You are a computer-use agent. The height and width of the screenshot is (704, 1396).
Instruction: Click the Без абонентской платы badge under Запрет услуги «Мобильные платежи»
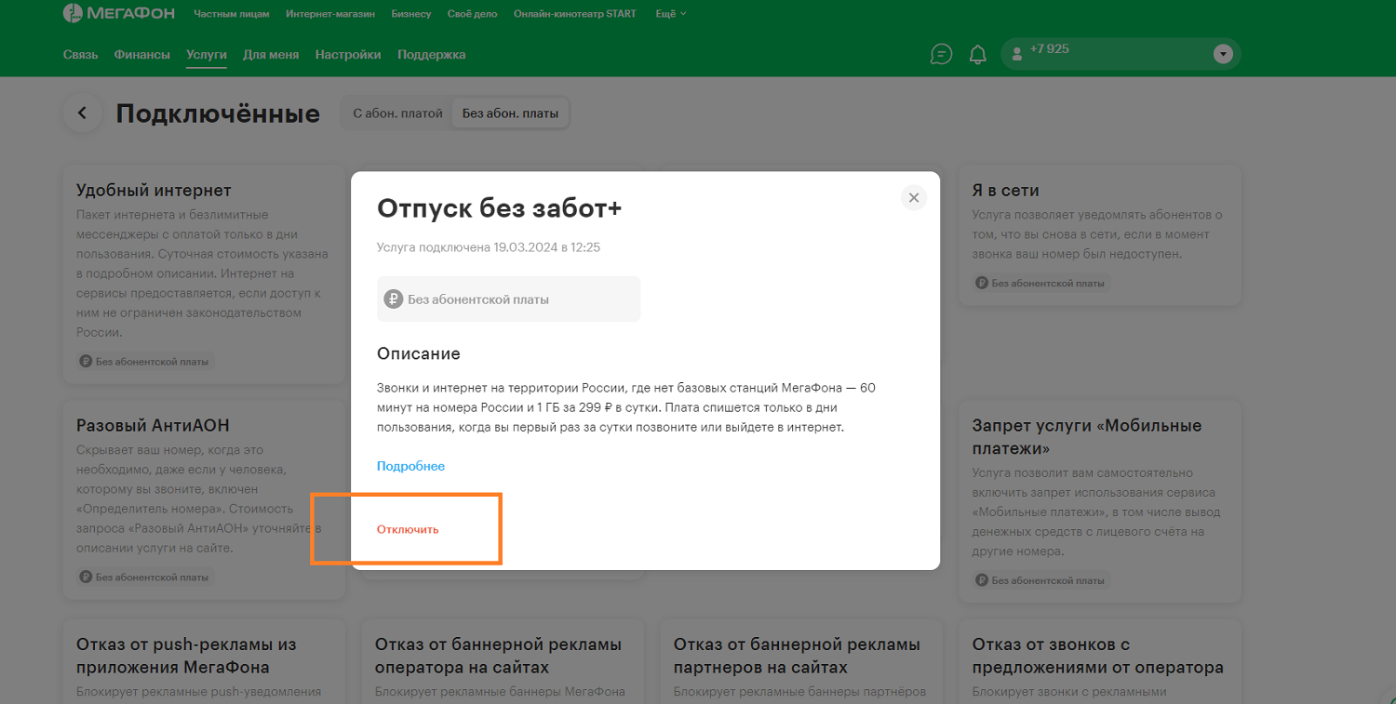click(x=1041, y=580)
